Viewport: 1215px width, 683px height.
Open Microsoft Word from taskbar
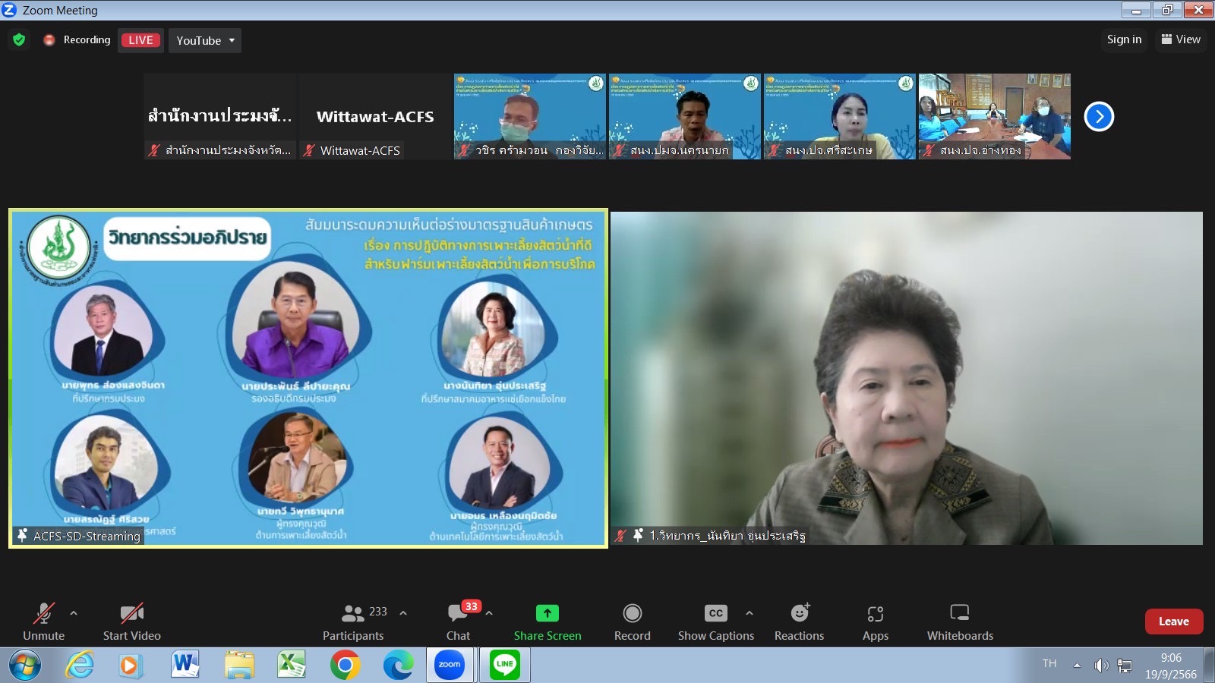185,665
